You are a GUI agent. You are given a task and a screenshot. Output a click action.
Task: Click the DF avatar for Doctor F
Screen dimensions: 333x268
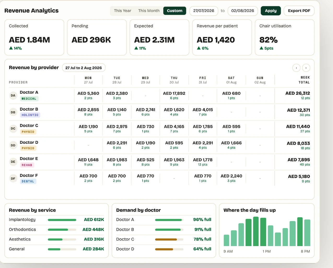pos(13,178)
